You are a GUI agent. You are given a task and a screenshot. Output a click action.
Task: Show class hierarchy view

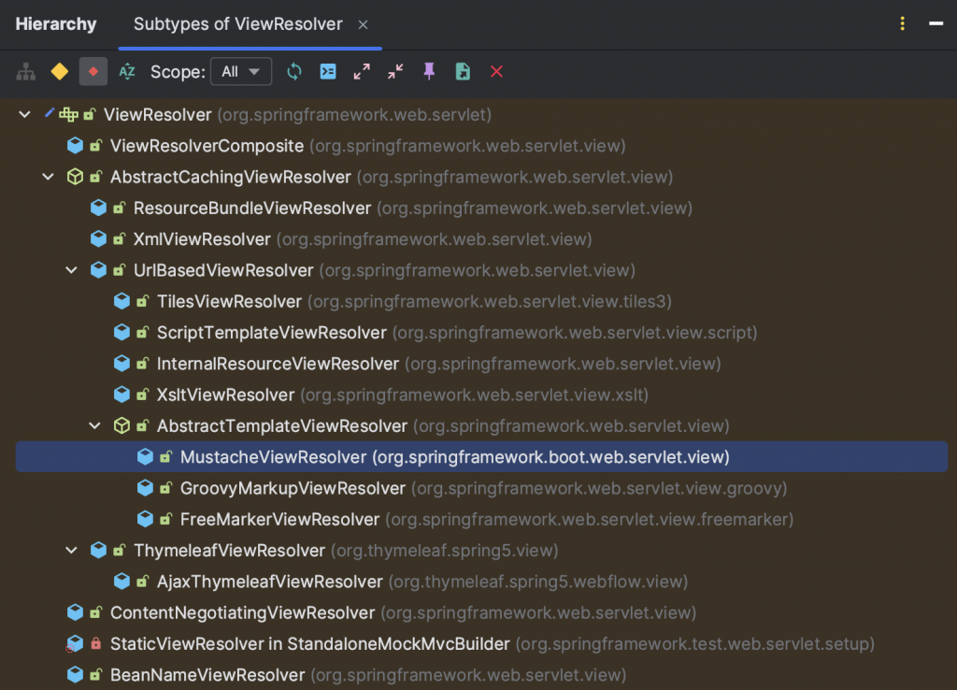coord(25,71)
